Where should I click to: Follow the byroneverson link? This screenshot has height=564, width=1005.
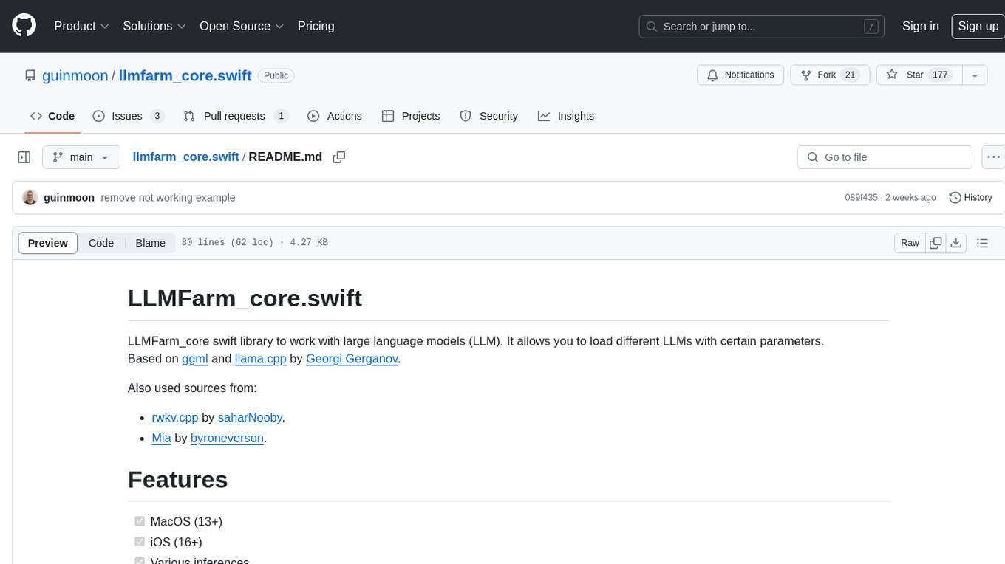pos(227,438)
